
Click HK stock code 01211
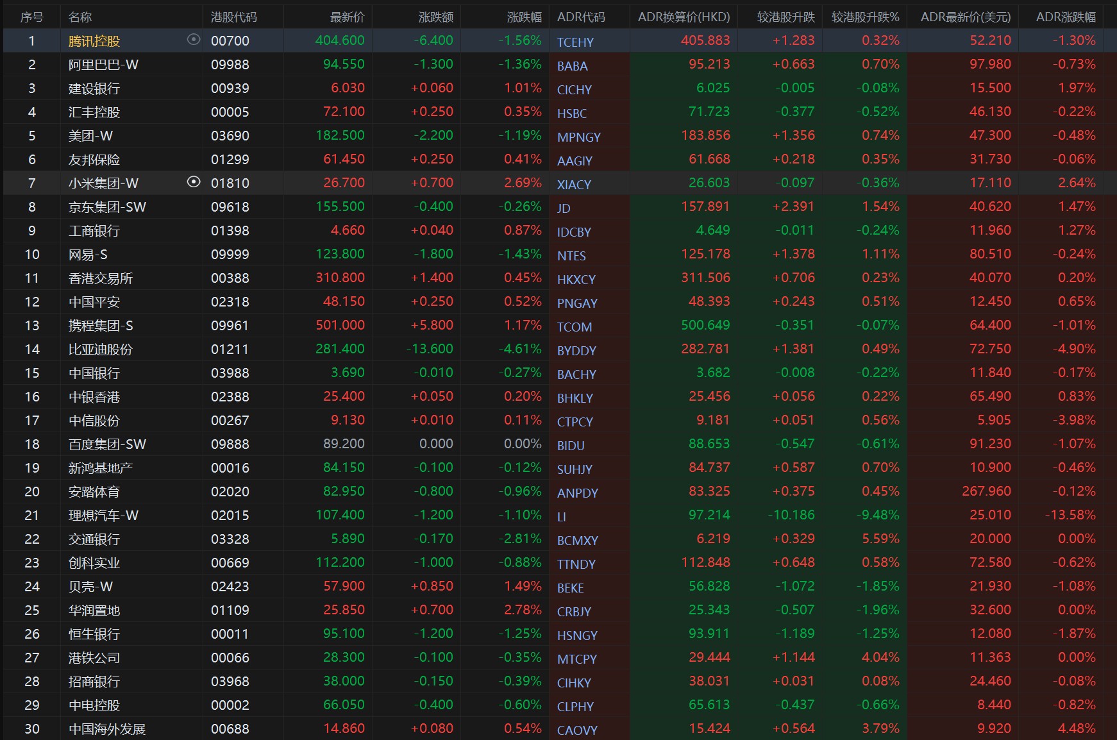tap(230, 349)
